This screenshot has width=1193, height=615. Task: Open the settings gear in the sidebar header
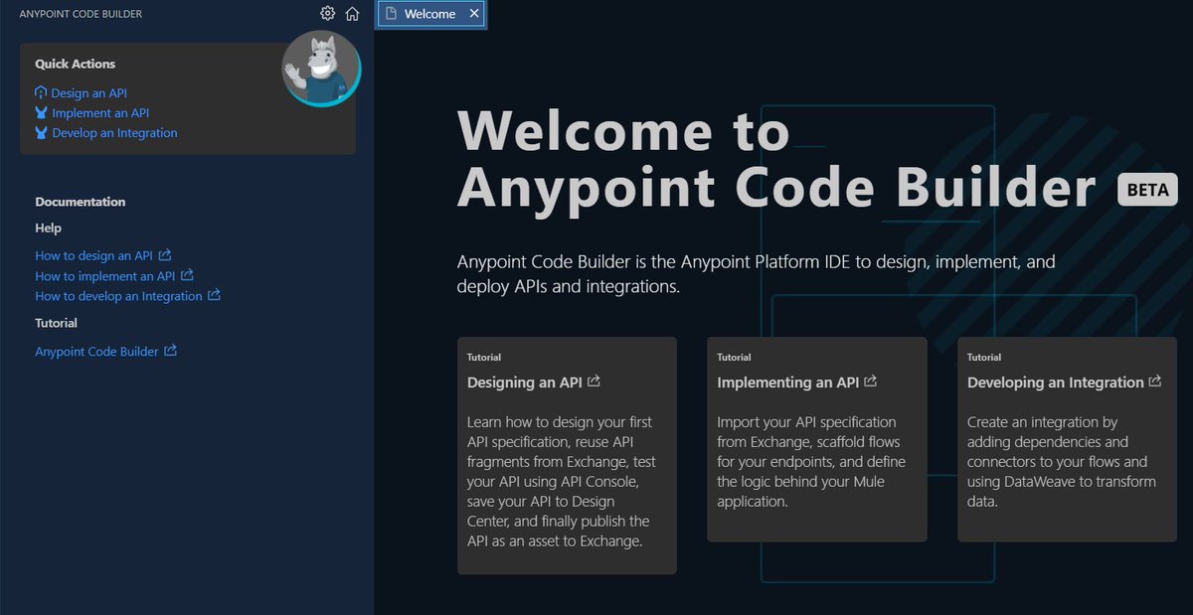(327, 13)
